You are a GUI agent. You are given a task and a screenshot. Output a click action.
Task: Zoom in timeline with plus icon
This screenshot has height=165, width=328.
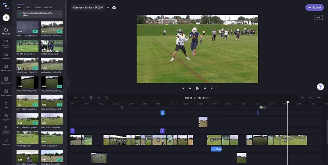click(302, 98)
